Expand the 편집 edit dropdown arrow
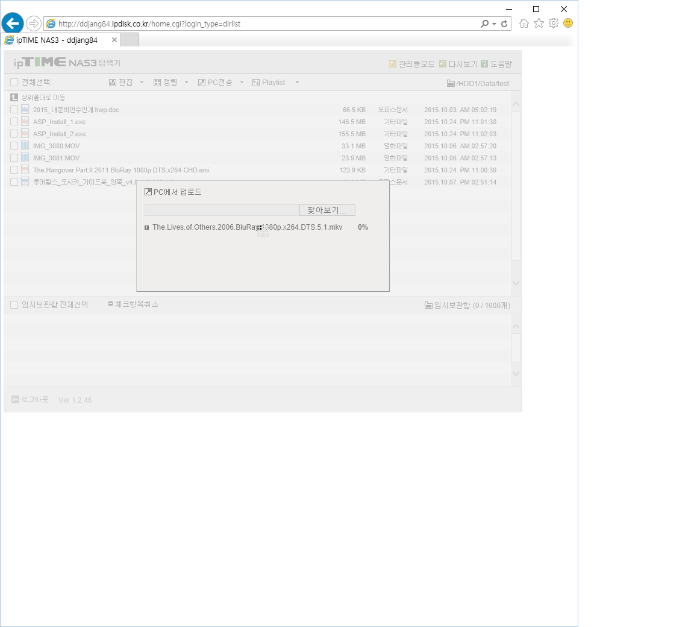Image resolution: width=694 pixels, height=627 pixels. [142, 83]
